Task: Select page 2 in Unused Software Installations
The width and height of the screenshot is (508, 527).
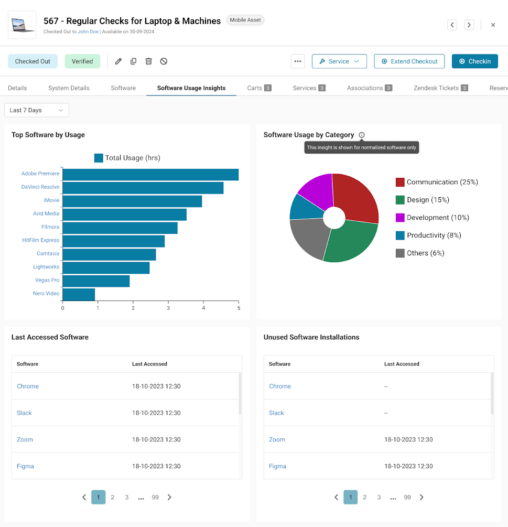Action: pyautogui.click(x=364, y=497)
